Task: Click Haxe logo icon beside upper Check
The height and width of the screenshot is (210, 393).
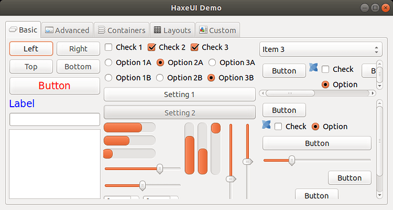Action: [313, 67]
